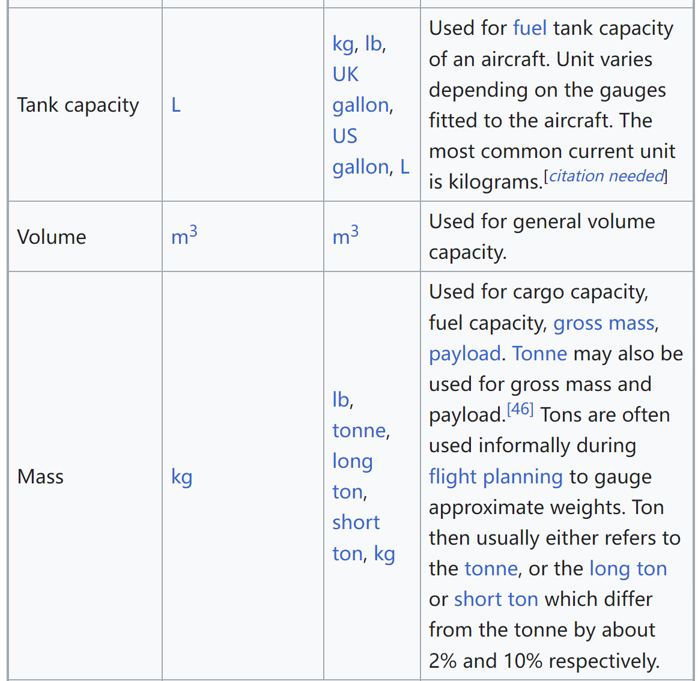Click 'kg' link in Tank capacity alternatives
The image size is (698, 681).
coord(343,44)
